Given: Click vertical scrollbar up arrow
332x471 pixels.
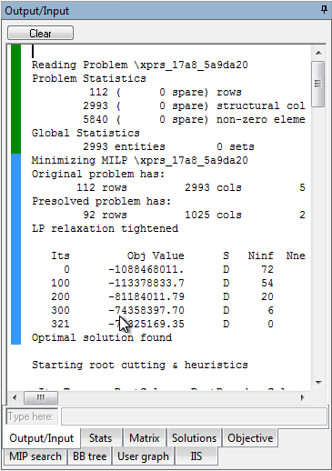Looking at the screenshot, I should click(318, 53).
